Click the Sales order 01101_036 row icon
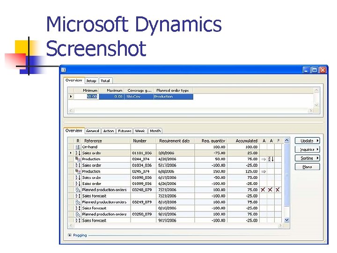 (x=78, y=153)
